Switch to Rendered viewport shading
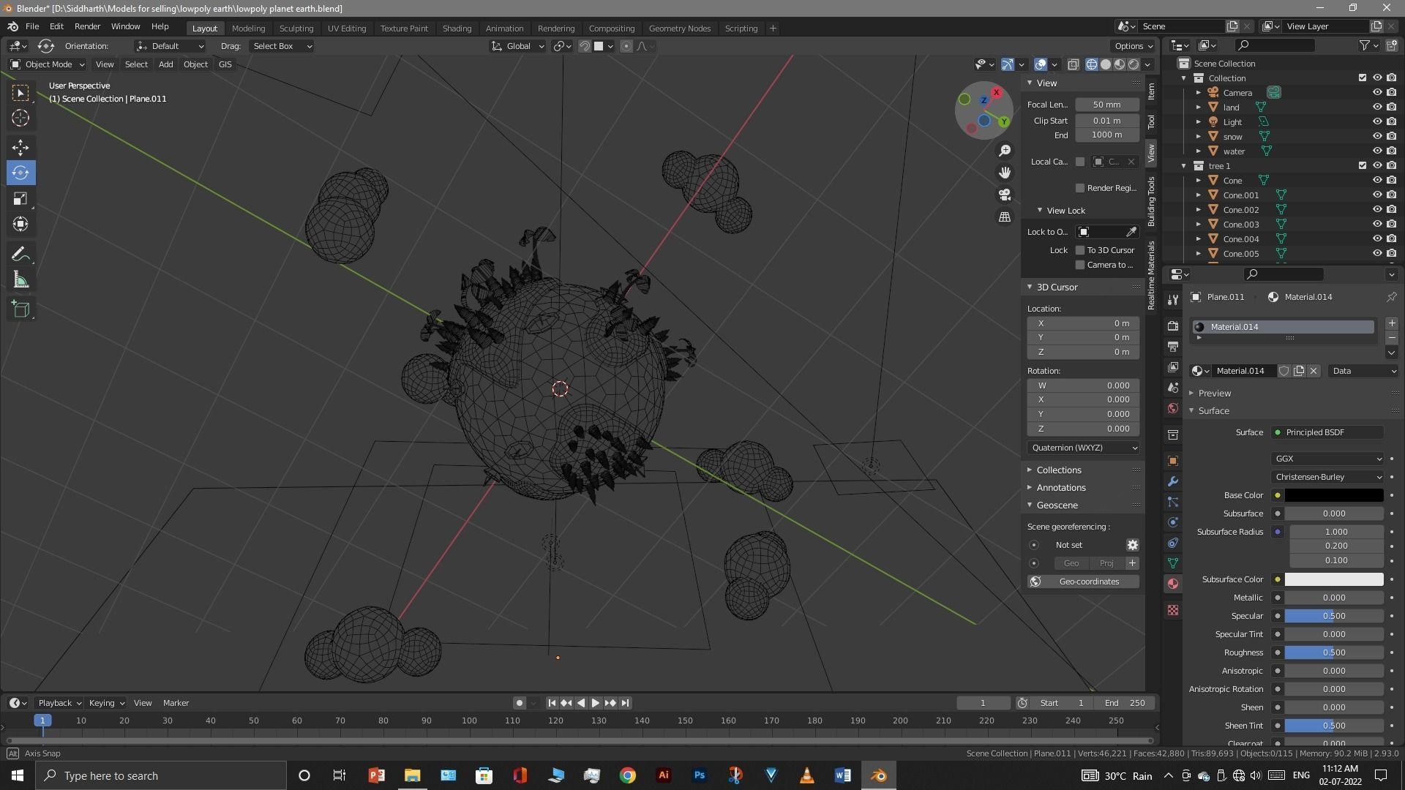 coord(1134,64)
